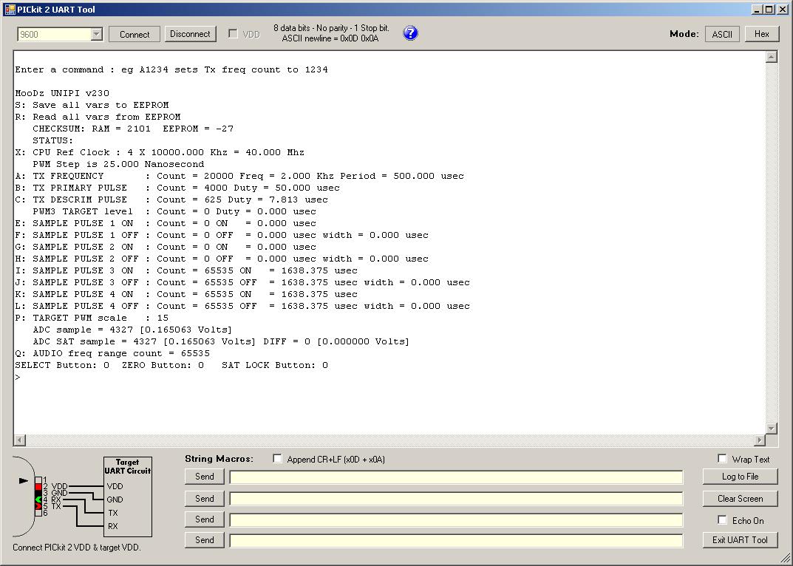The width and height of the screenshot is (793, 566).
Task: Click the PICkit 2 title bar app icon
Action: 10,10
